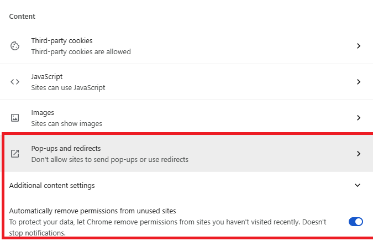Click the 'Don't allow sites to send pop-ups' text
373x241 pixels.
109,160
